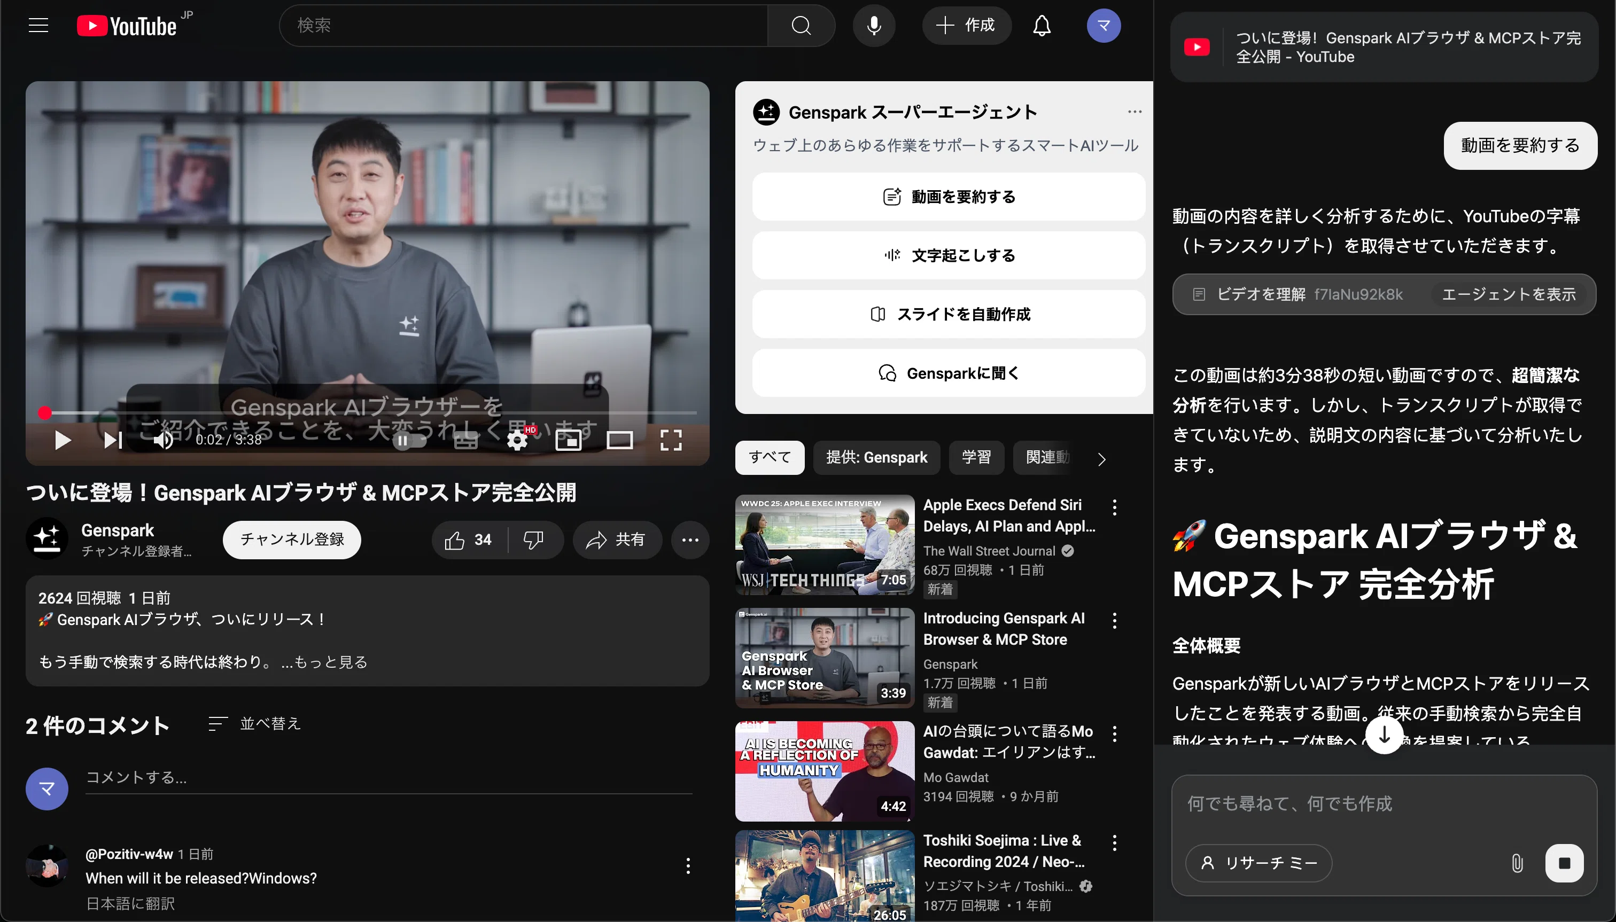Switch to miniplayer mode
Viewport: 1616px width, 922px height.
click(x=568, y=440)
